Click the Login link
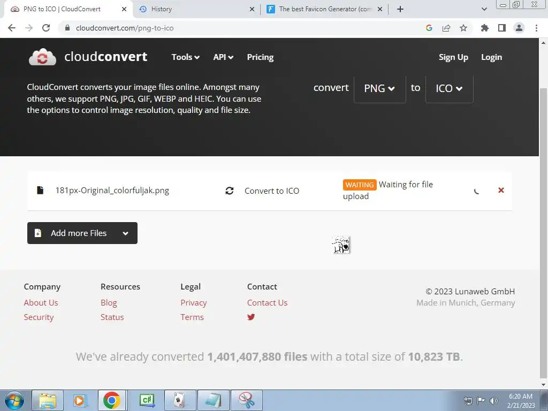The width and height of the screenshot is (548, 411). [491, 57]
